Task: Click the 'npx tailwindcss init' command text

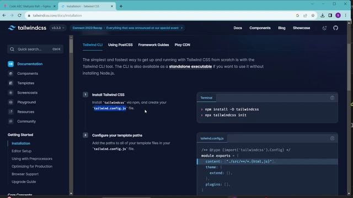Action: tap(226, 115)
